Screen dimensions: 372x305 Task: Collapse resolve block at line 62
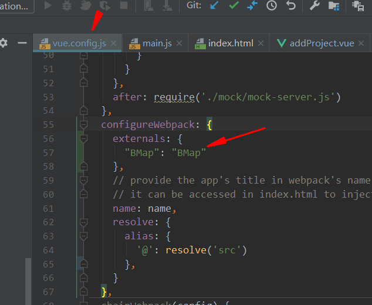tap(83, 222)
